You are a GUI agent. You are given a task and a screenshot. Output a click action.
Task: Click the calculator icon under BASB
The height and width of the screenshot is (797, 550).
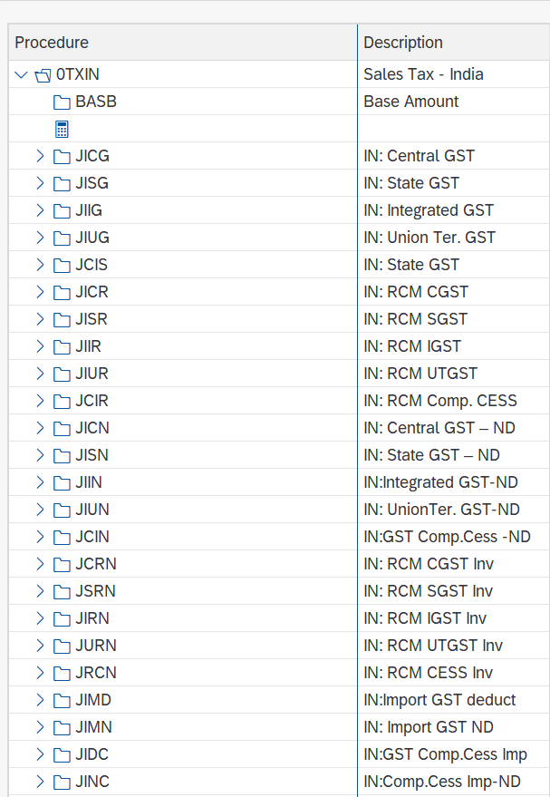[x=62, y=129]
